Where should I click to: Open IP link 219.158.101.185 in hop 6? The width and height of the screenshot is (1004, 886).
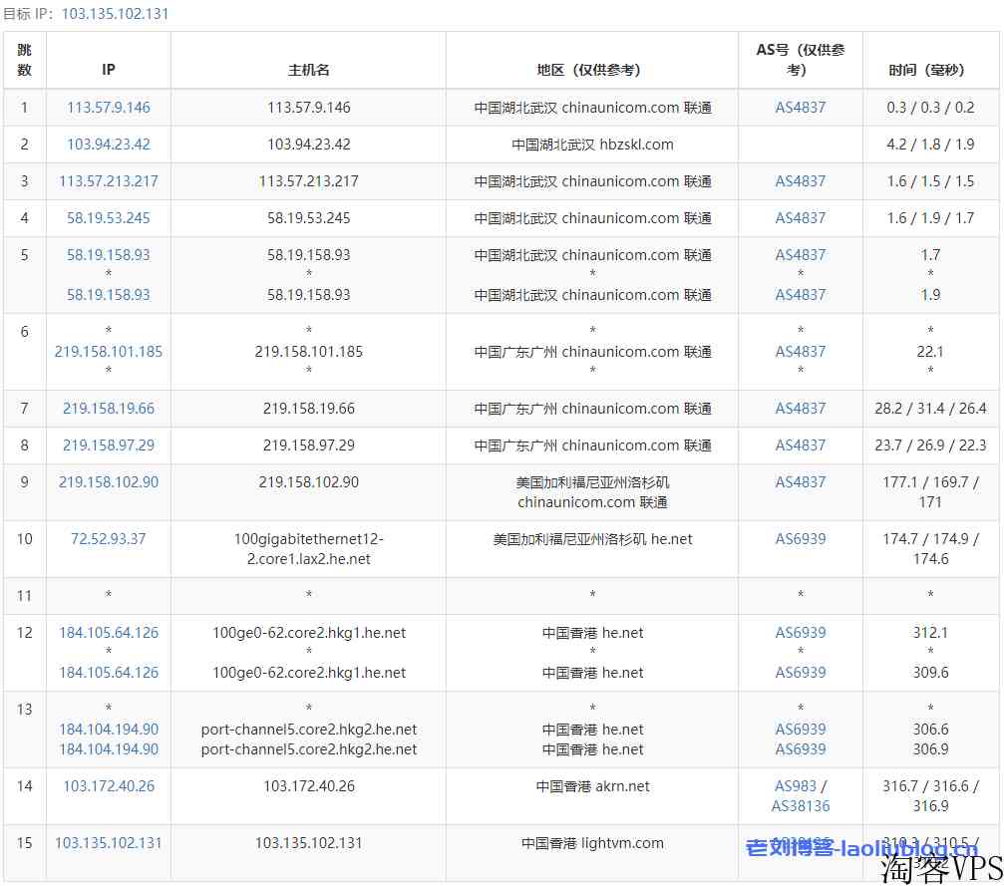(109, 352)
